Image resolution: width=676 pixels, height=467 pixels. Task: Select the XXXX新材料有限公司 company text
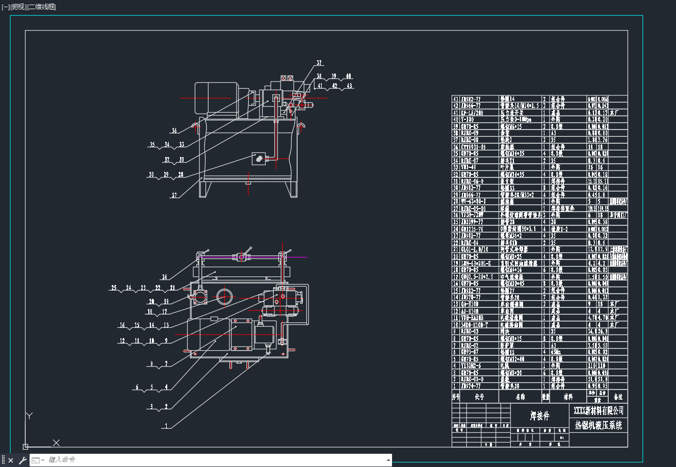(x=599, y=410)
